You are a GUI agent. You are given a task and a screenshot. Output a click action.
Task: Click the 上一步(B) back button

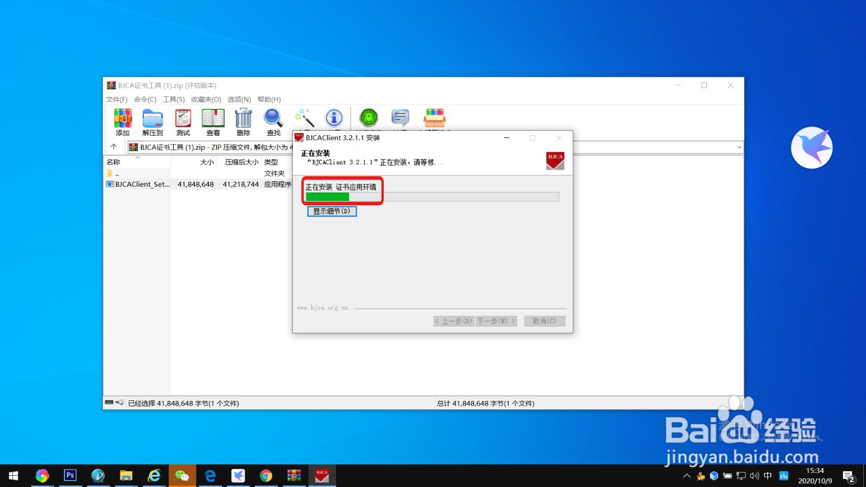[454, 321]
